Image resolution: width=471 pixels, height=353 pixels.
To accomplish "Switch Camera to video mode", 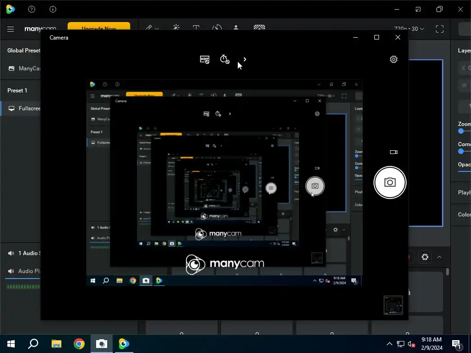I will 394,152.
